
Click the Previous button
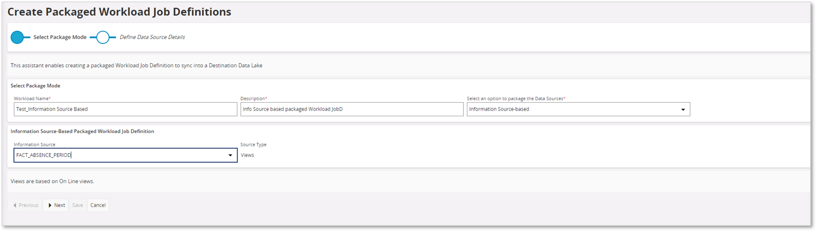(25, 205)
